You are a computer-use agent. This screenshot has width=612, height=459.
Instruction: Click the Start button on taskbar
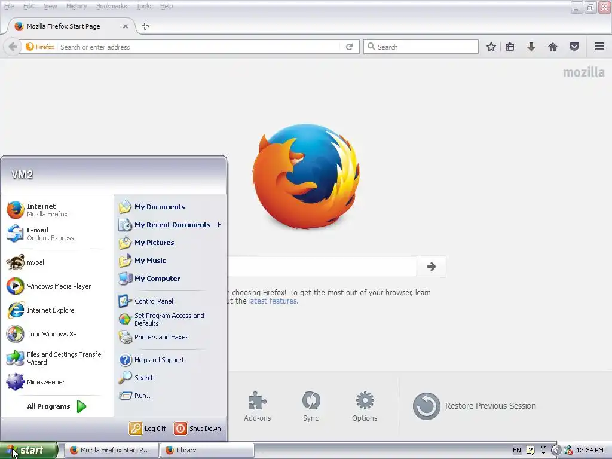29,450
